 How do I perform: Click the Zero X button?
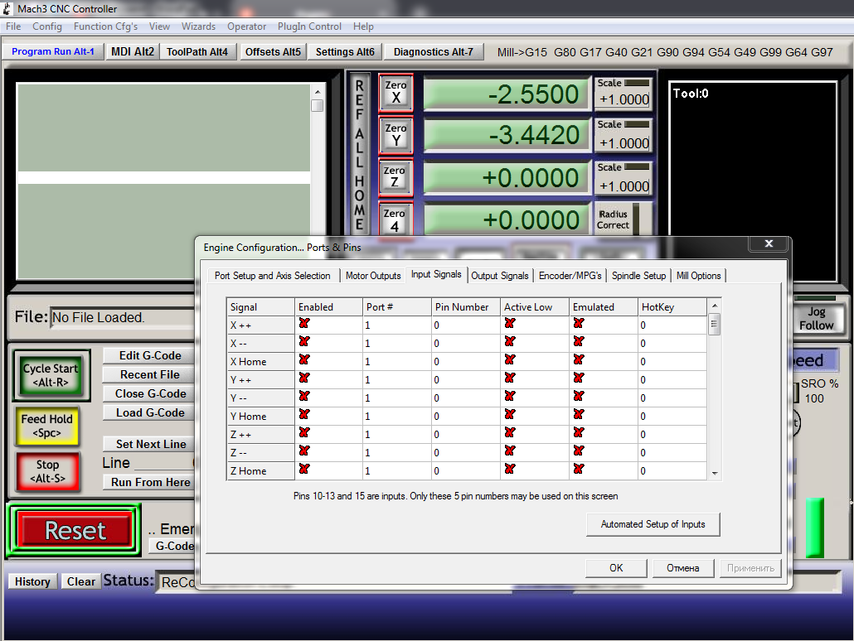point(396,93)
